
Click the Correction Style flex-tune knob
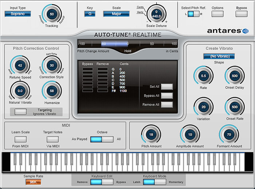(x=52, y=66)
